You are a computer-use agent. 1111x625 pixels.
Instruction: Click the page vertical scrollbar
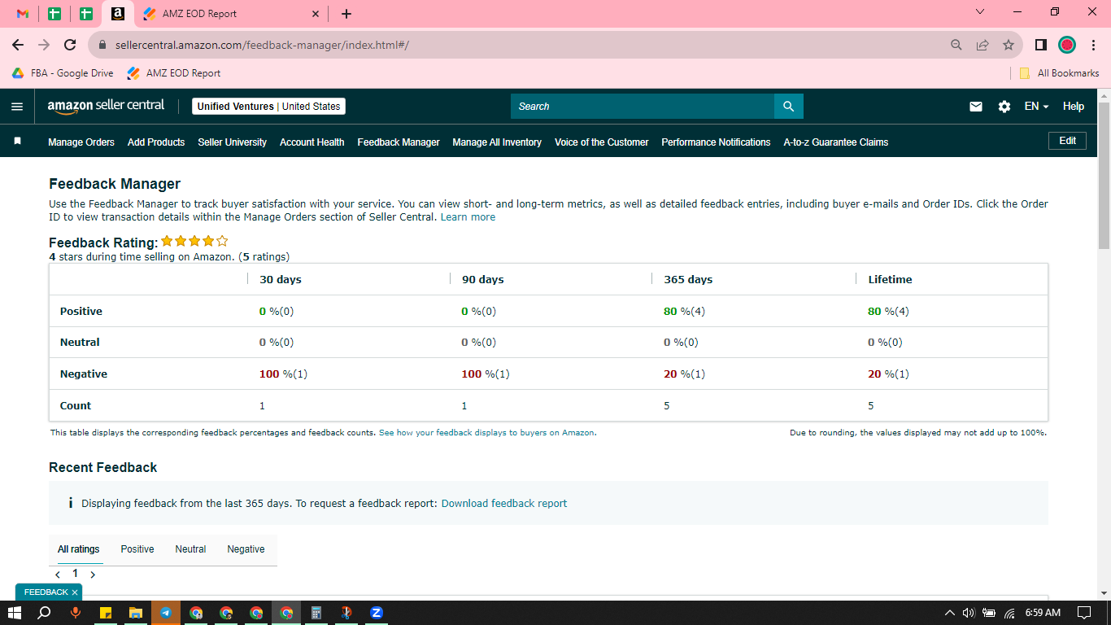[1104, 175]
